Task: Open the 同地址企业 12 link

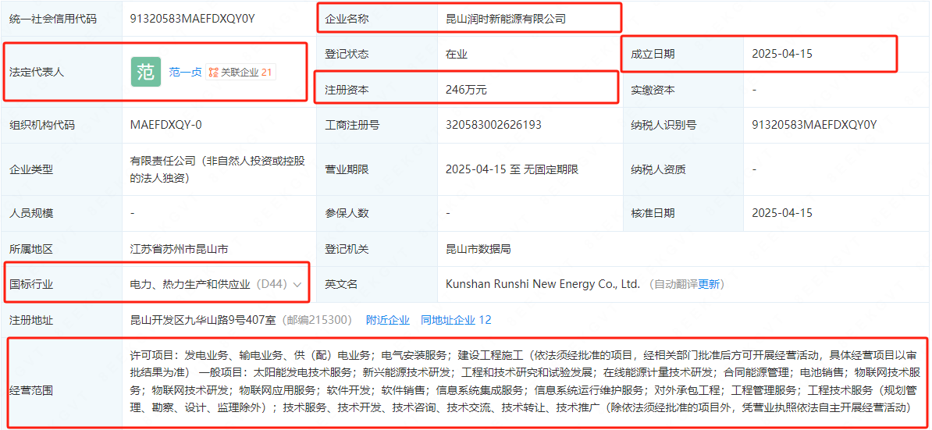Action: tap(456, 320)
